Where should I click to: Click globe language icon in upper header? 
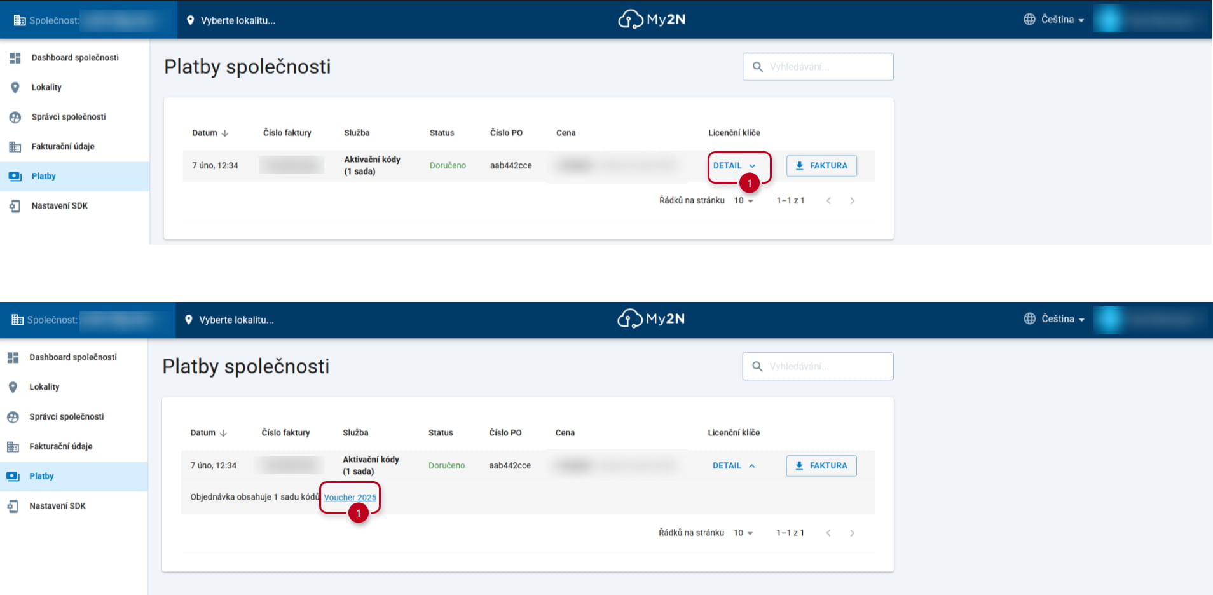(1029, 20)
